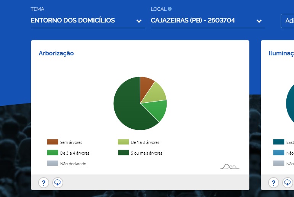Screen dimensions: 294x197
Task: Click the brown 'Sem árvores' legend swatch
Action: (53, 142)
